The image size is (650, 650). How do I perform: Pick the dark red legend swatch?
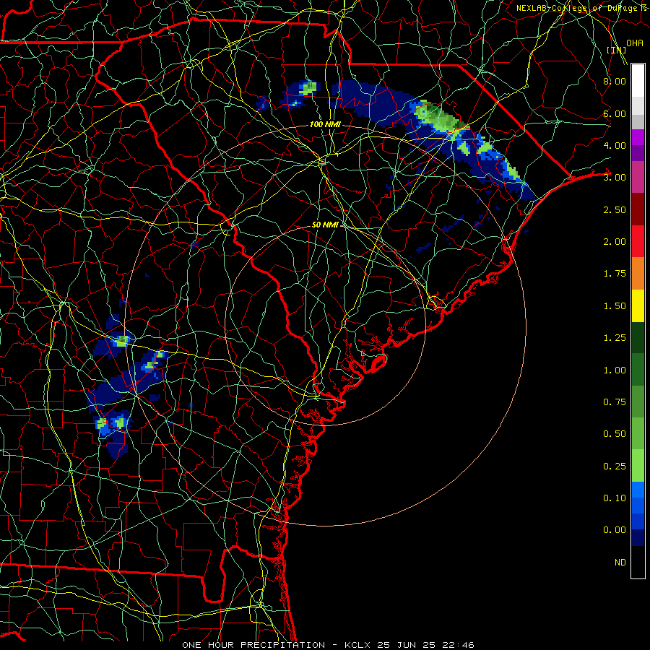[638, 209]
